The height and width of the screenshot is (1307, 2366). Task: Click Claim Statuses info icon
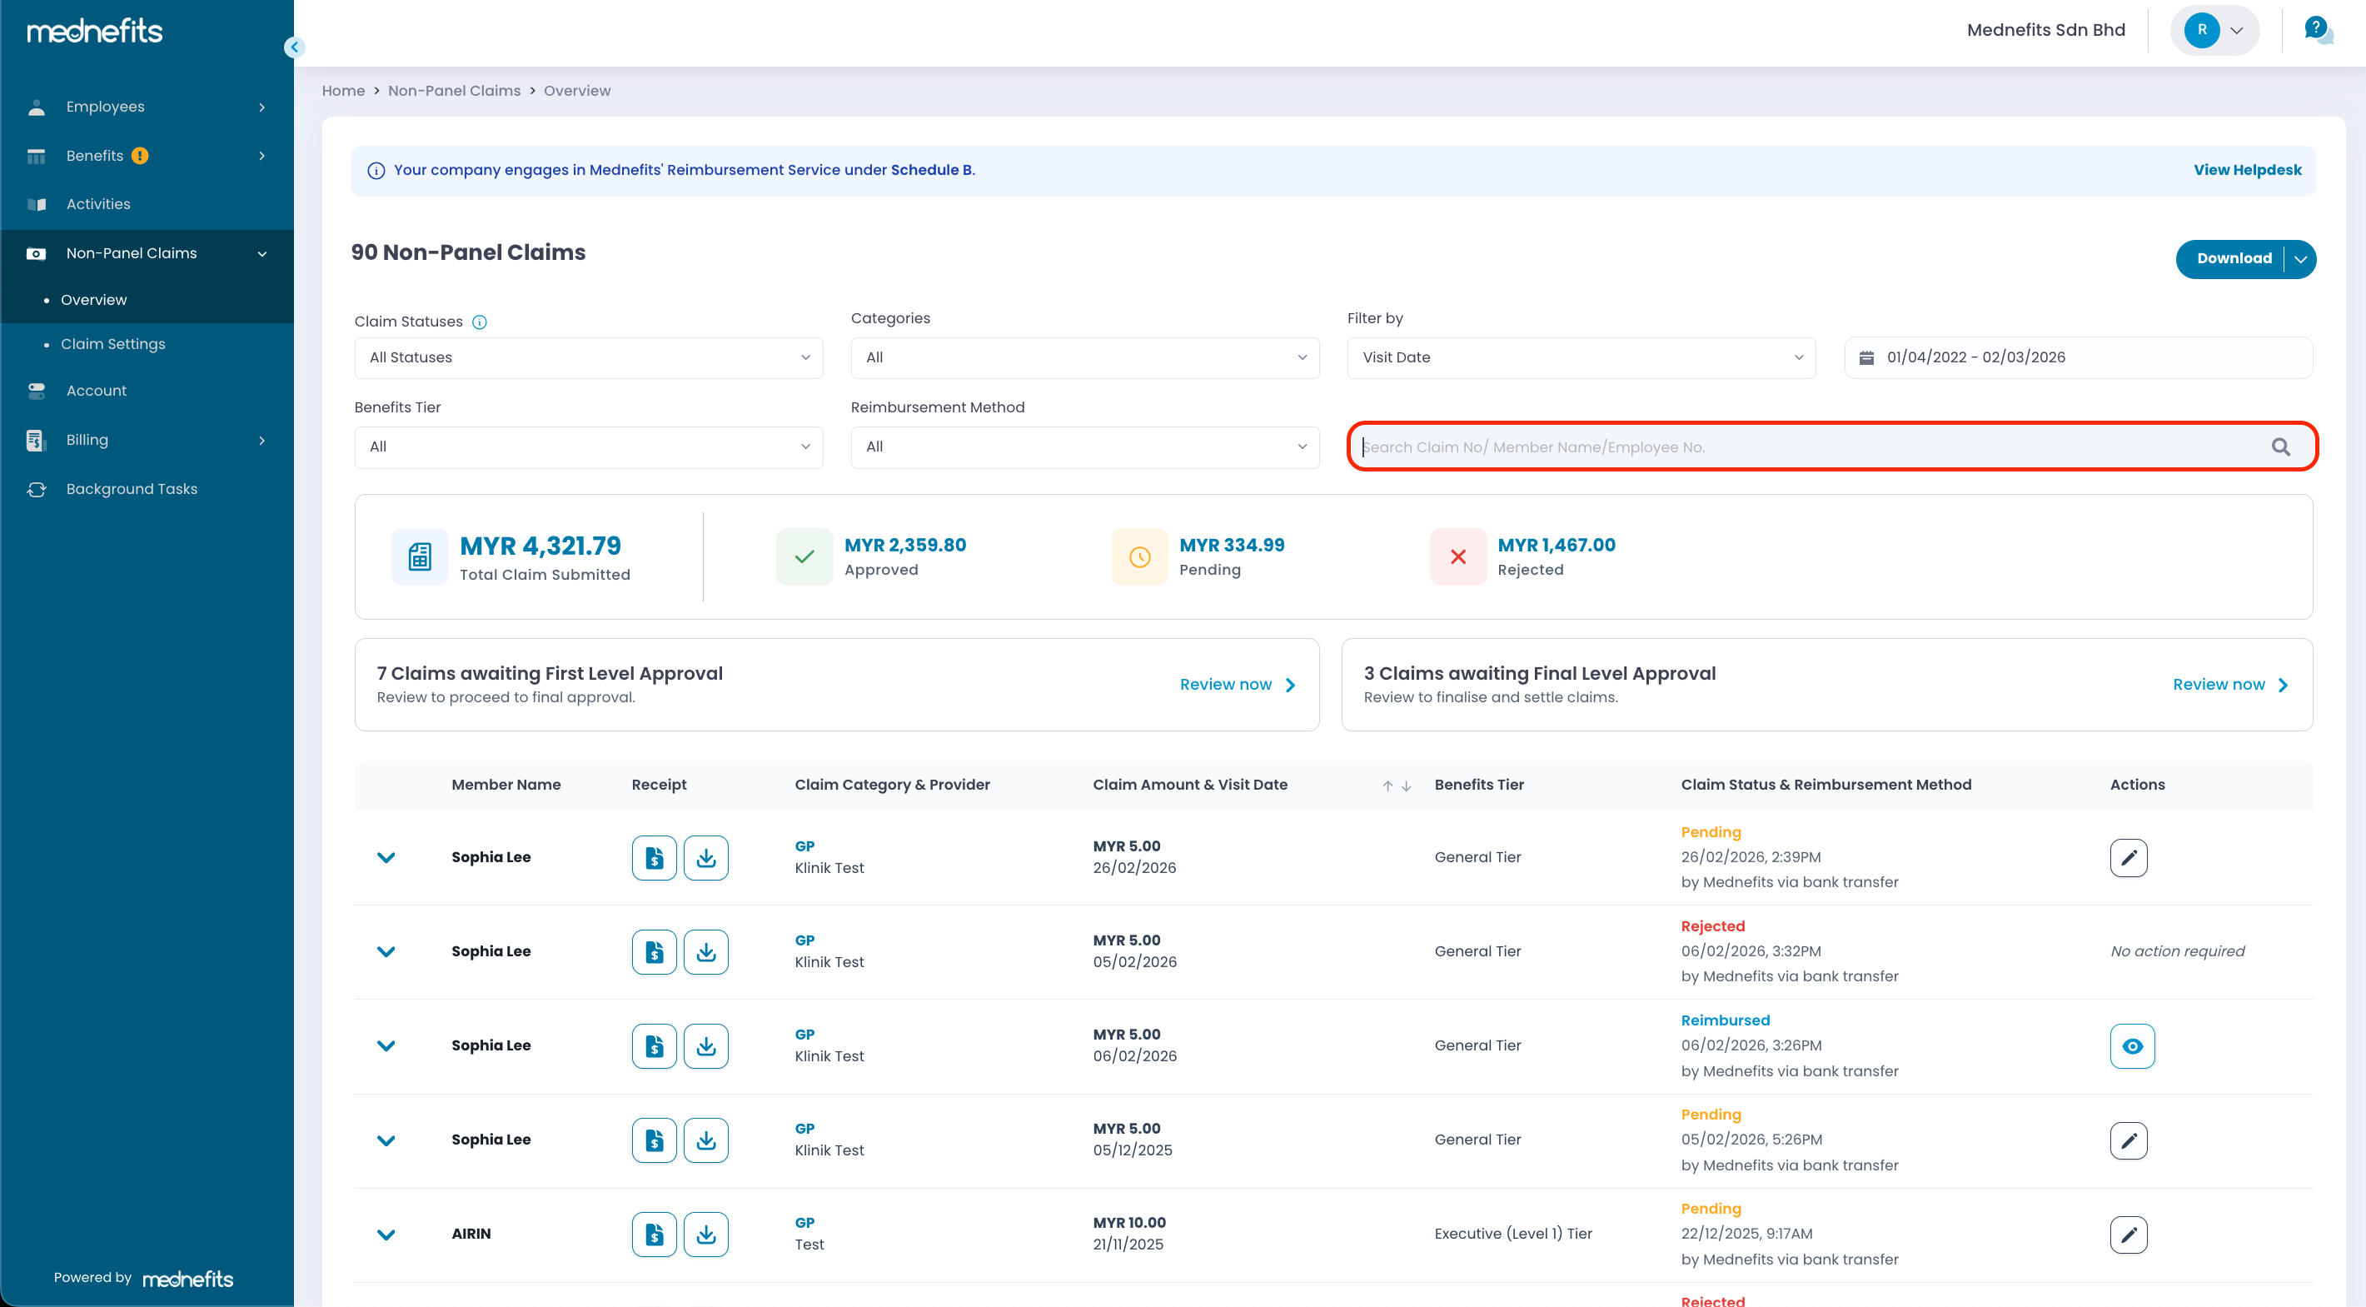coord(480,322)
